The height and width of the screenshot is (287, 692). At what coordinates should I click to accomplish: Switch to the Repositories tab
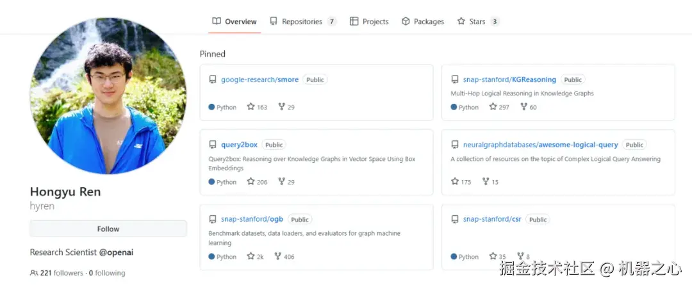click(303, 21)
